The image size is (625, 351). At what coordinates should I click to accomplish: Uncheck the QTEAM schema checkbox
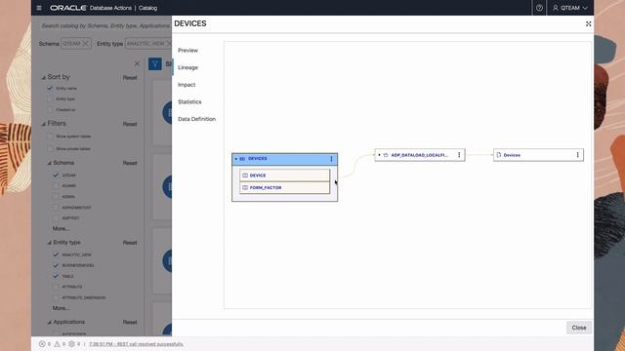tap(56, 175)
